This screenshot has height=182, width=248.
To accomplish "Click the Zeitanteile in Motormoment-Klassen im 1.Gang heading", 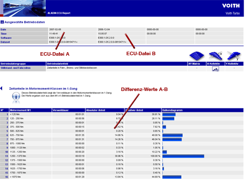I will click(43, 89).
